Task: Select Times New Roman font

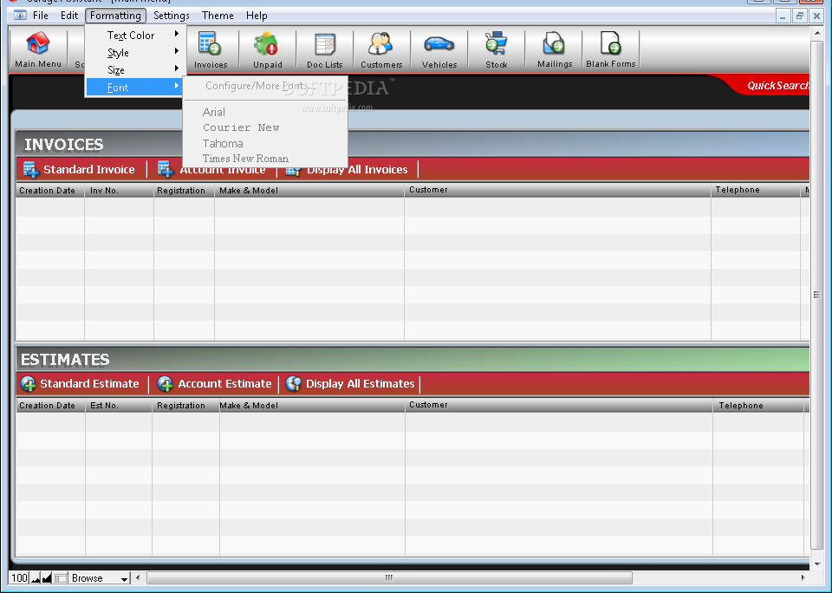Action: tap(265, 158)
